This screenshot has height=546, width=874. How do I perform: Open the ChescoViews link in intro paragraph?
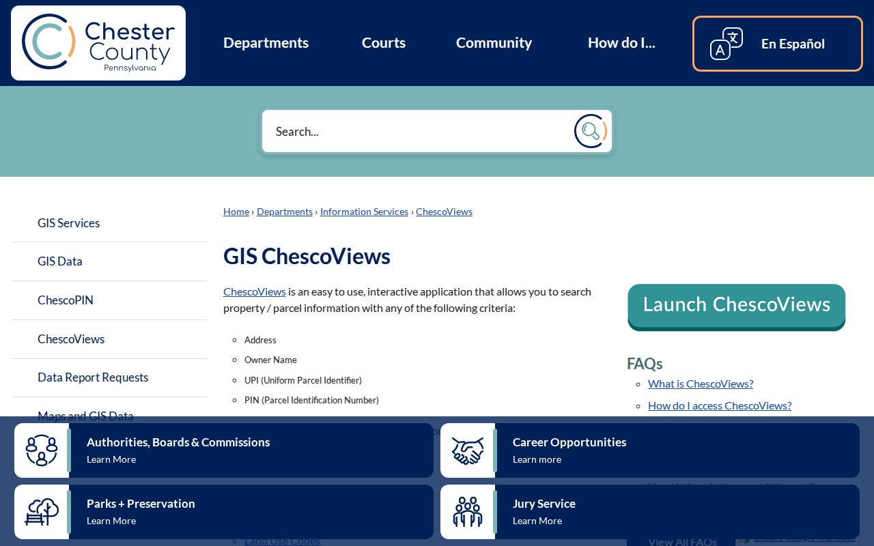tap(255, 291)
